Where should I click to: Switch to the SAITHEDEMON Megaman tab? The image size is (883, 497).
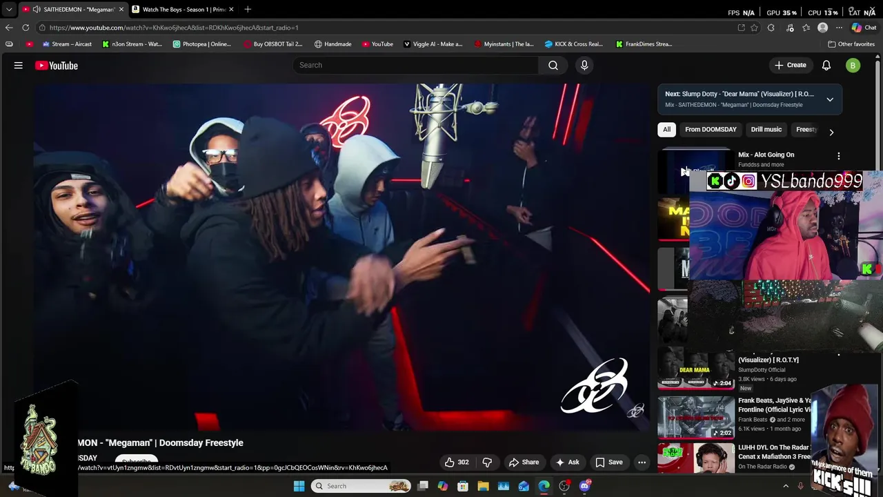pyautogui.click(x=73, y=9)
